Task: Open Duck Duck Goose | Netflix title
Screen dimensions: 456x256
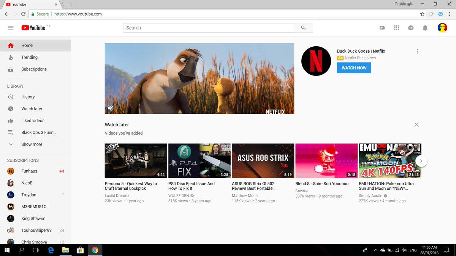Action: click(x=361, y=51)
